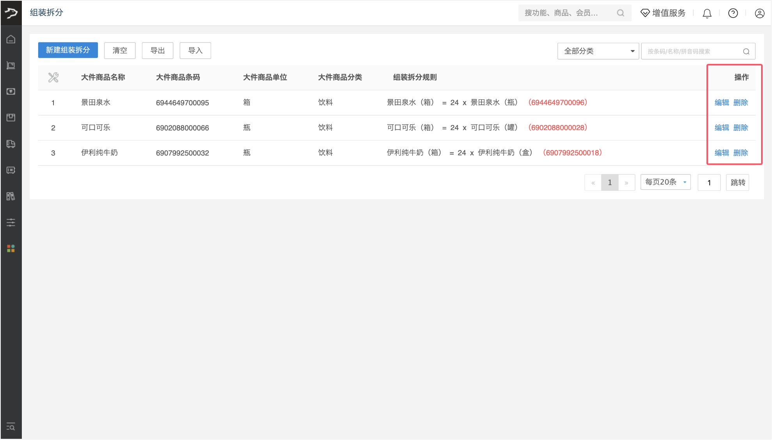Click the delivery truck sidebar icon
Screen dimensions: 772x440
[x=11, y=144]
